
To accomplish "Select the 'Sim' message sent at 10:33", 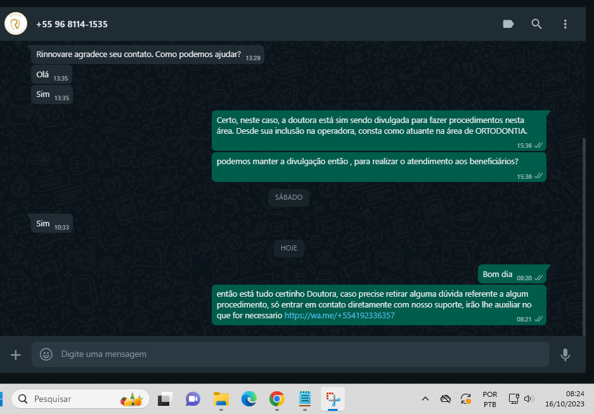I will point(52,224).
